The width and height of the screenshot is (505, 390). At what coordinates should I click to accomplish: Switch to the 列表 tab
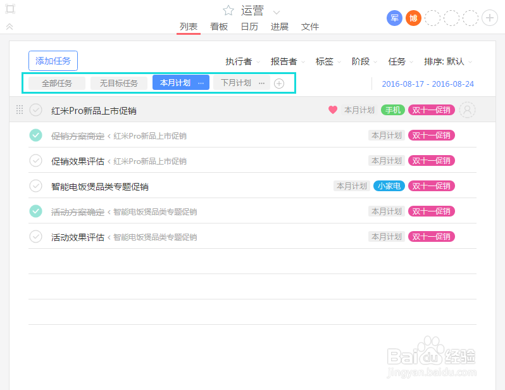(x=189, y=27)
